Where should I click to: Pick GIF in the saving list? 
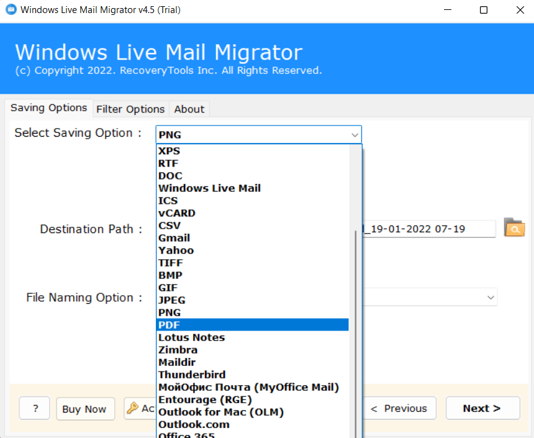tap(253, 288)
